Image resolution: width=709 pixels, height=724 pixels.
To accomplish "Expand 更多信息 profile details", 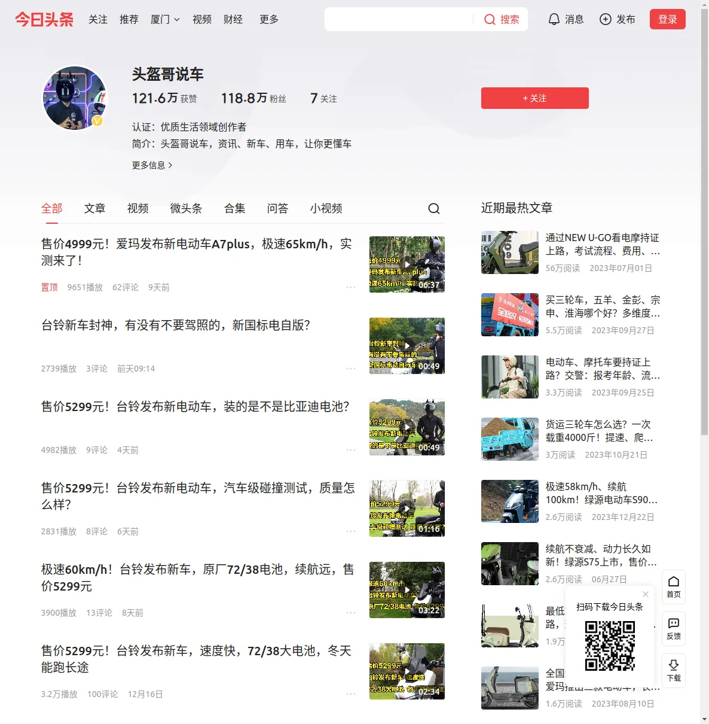I will [x=152, y=165].
